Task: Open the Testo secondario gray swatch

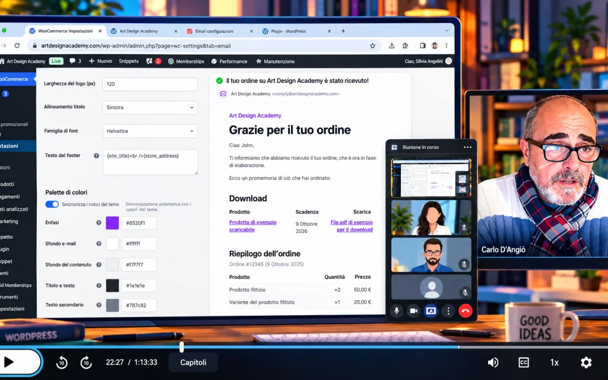Action: (113, 305)
